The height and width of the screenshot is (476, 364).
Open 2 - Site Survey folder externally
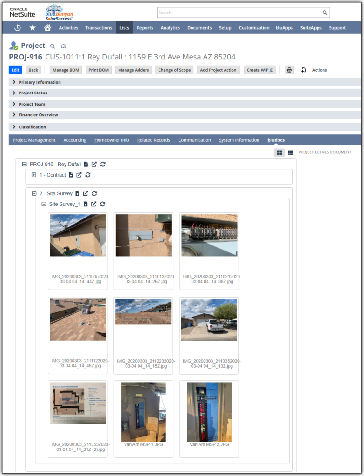point(86,193)
